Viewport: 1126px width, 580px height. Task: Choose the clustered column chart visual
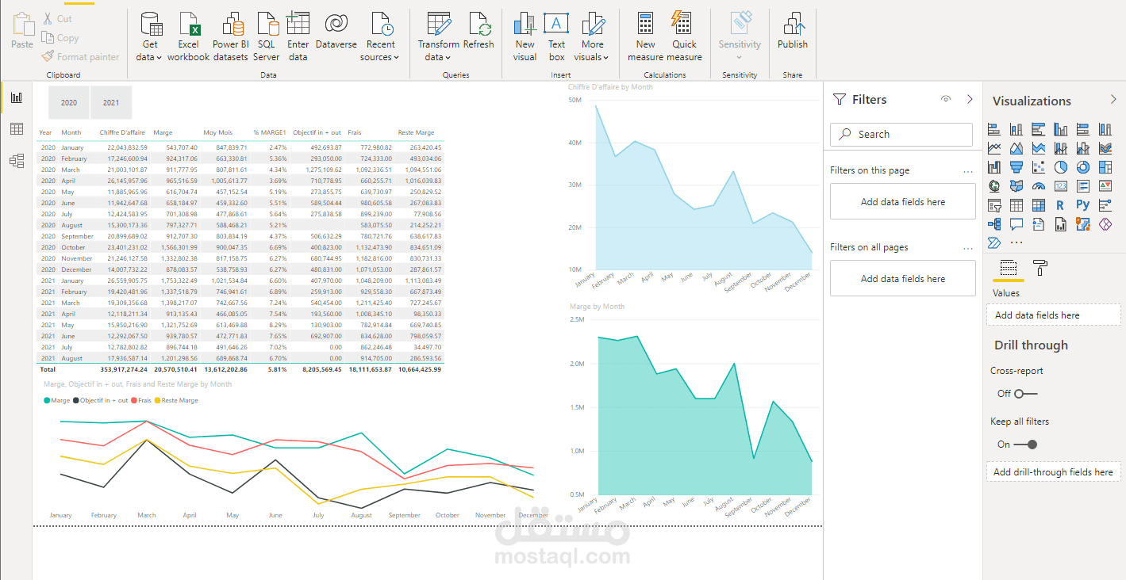tap(1061, 129)
